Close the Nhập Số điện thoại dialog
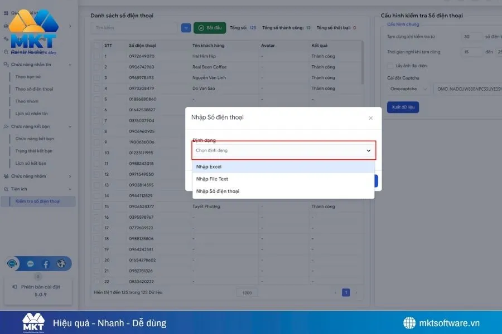This screenshot has width=502, height=334. (371, 118)
